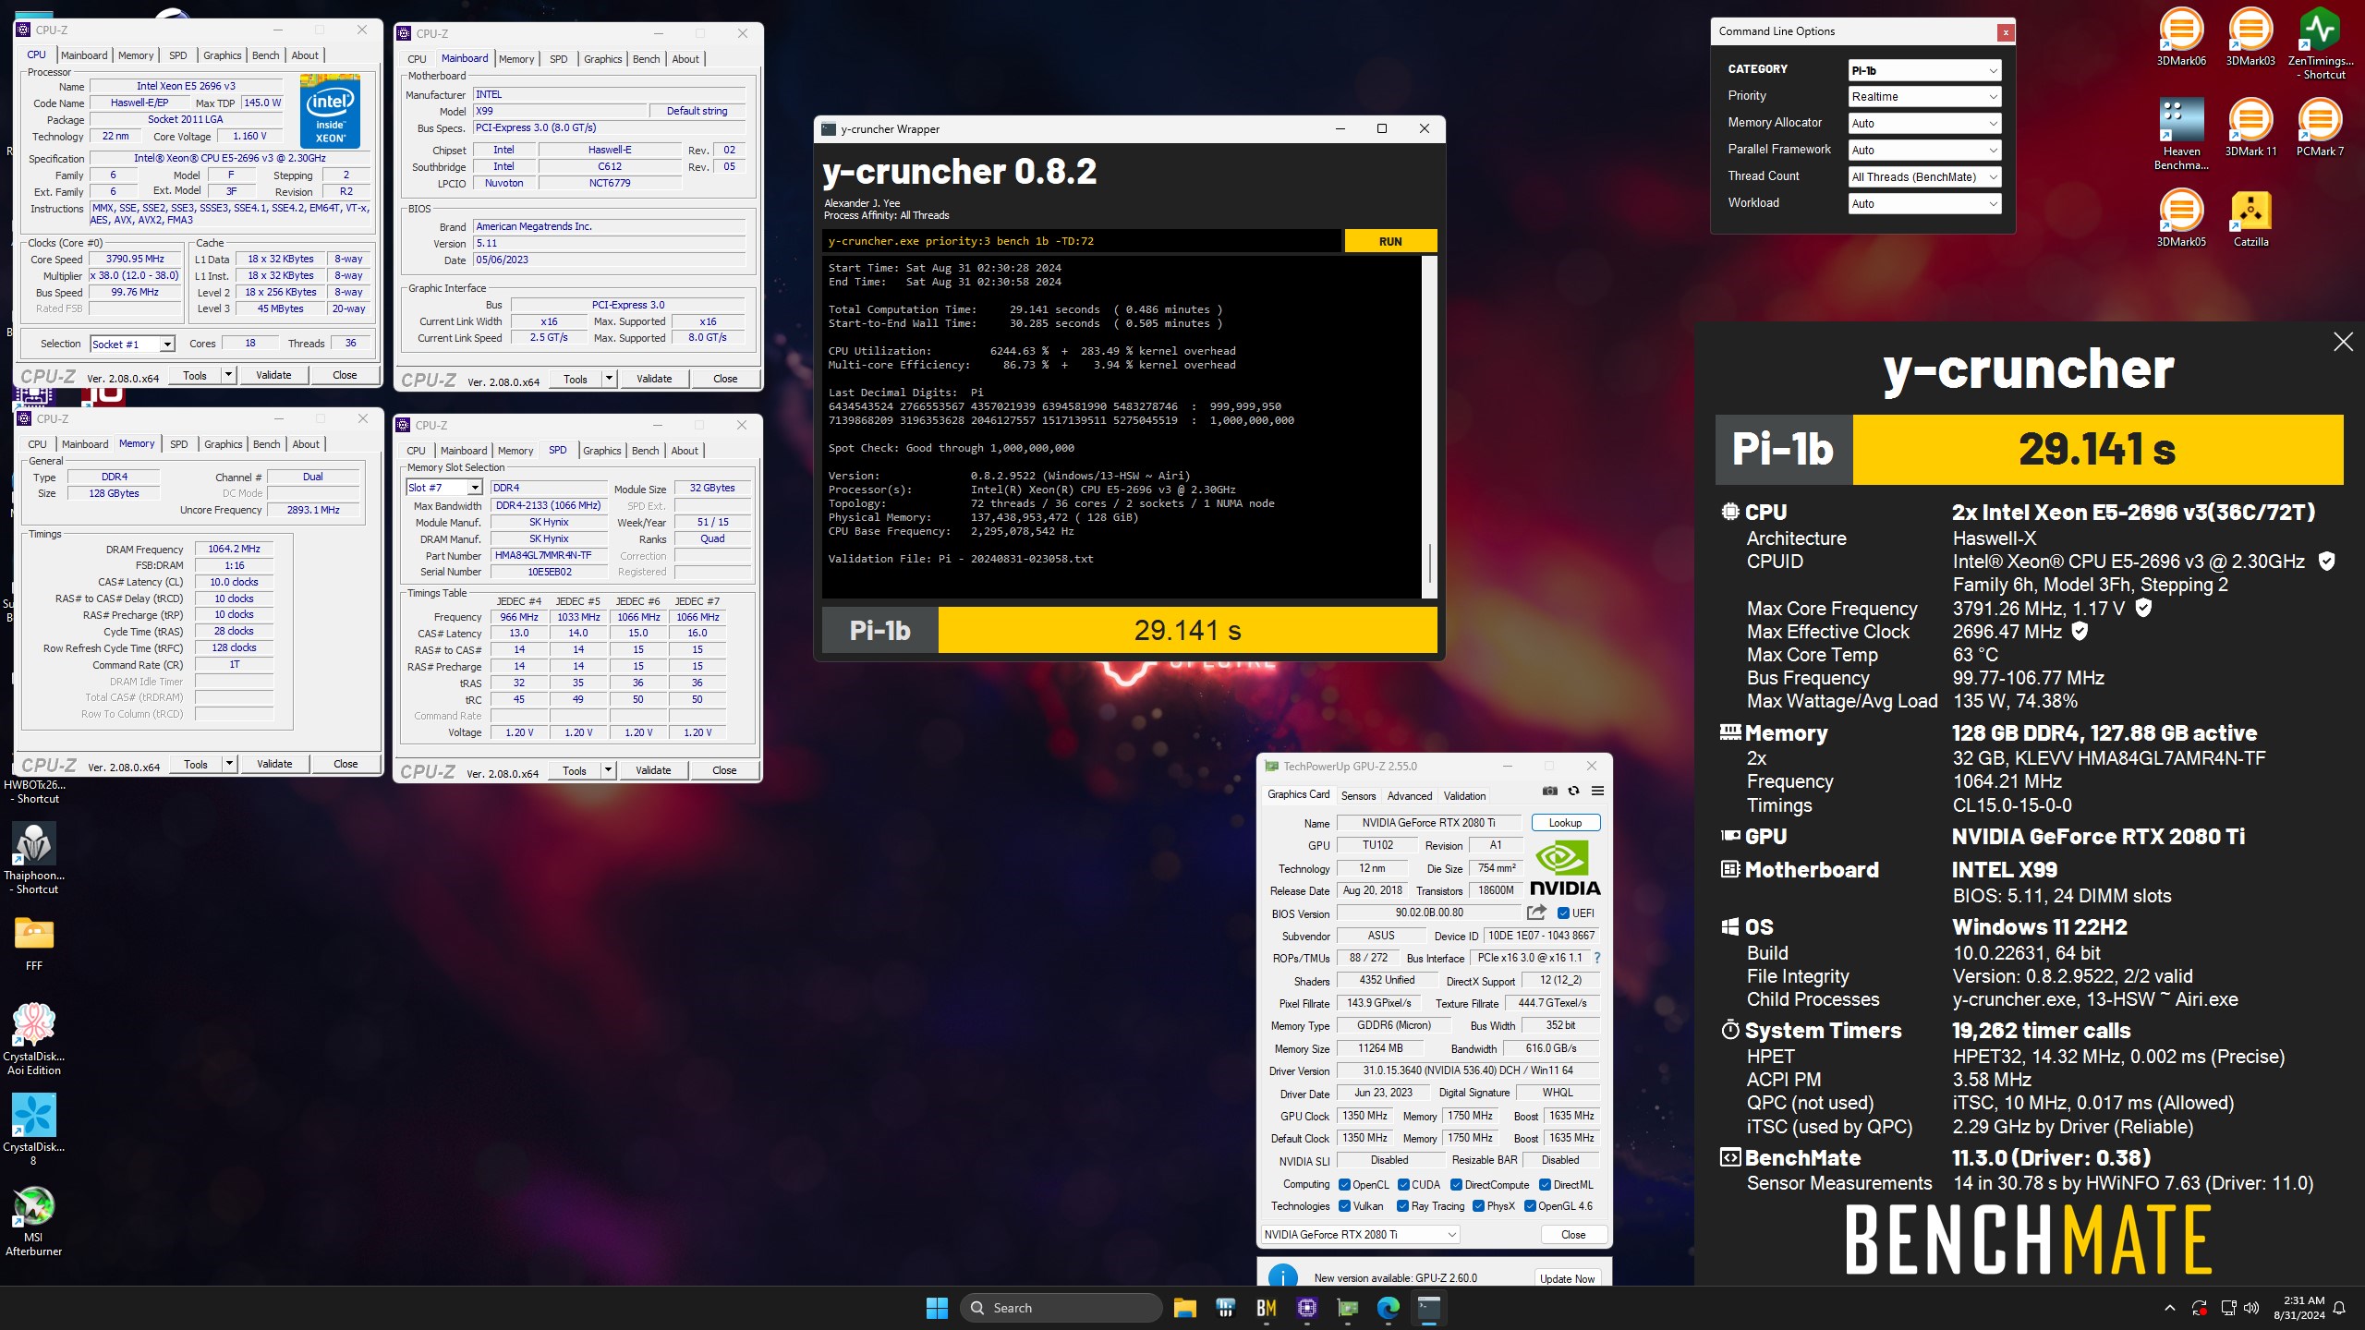Click the GPU-Z BIOS export share icon
2365x1330 pixels.
pyautogui.click(x=1536, y=913)
